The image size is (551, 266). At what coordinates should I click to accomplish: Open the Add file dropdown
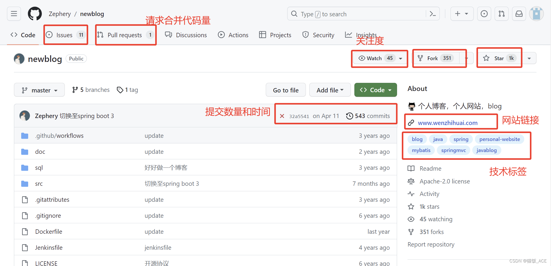point(330,90)
